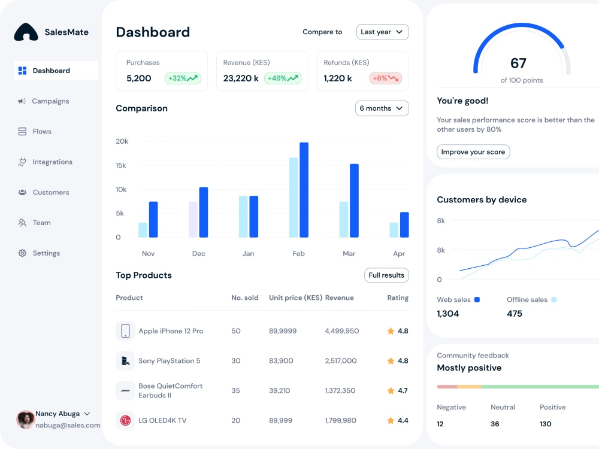The image size is (599, 449).
Task: Click the Apple iPhone 12 Pro product name
Action: click(x=171, y=331)
